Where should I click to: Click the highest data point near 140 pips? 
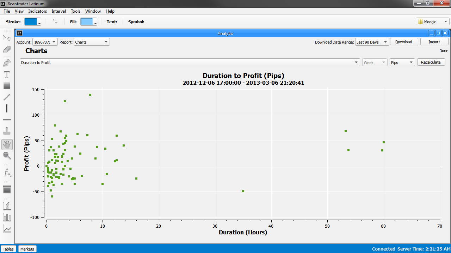pos(90,95)
